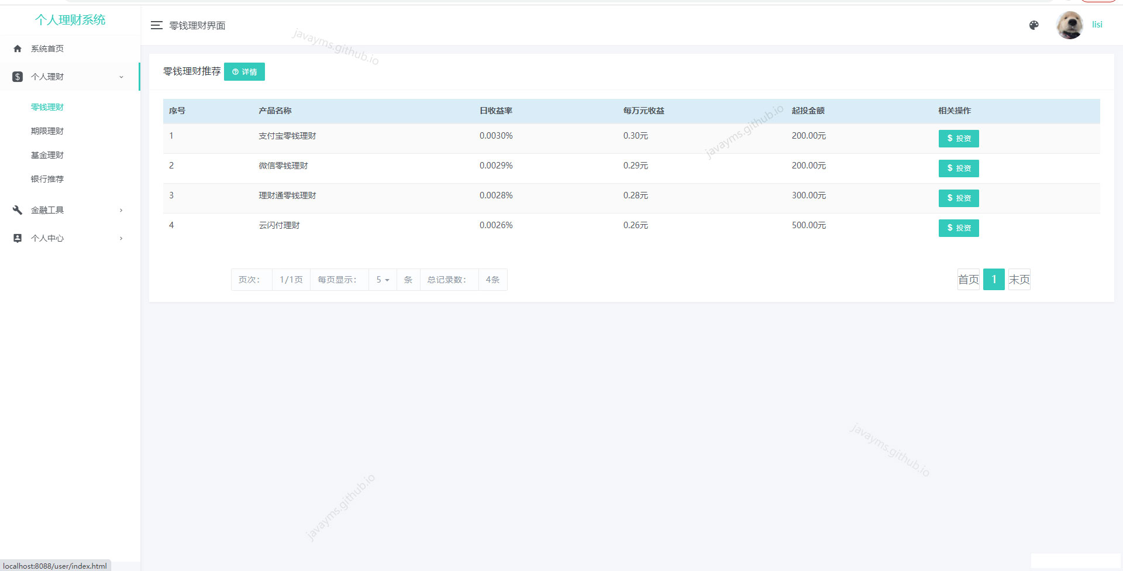Show 零钱理财推荐 details via 详情 button

point(244,71)
